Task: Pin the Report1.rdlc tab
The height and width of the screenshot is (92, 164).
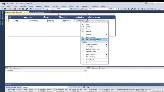Action: click(x=25, y=12)
